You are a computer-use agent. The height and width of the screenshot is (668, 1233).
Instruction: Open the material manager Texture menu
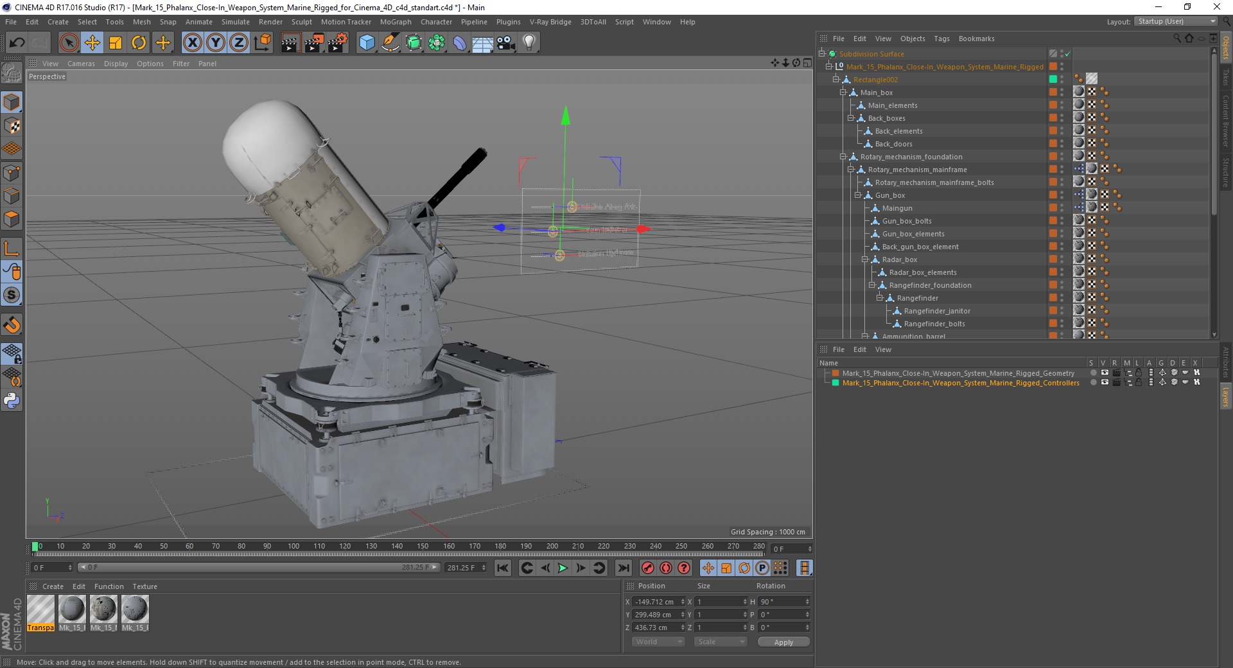144,586
